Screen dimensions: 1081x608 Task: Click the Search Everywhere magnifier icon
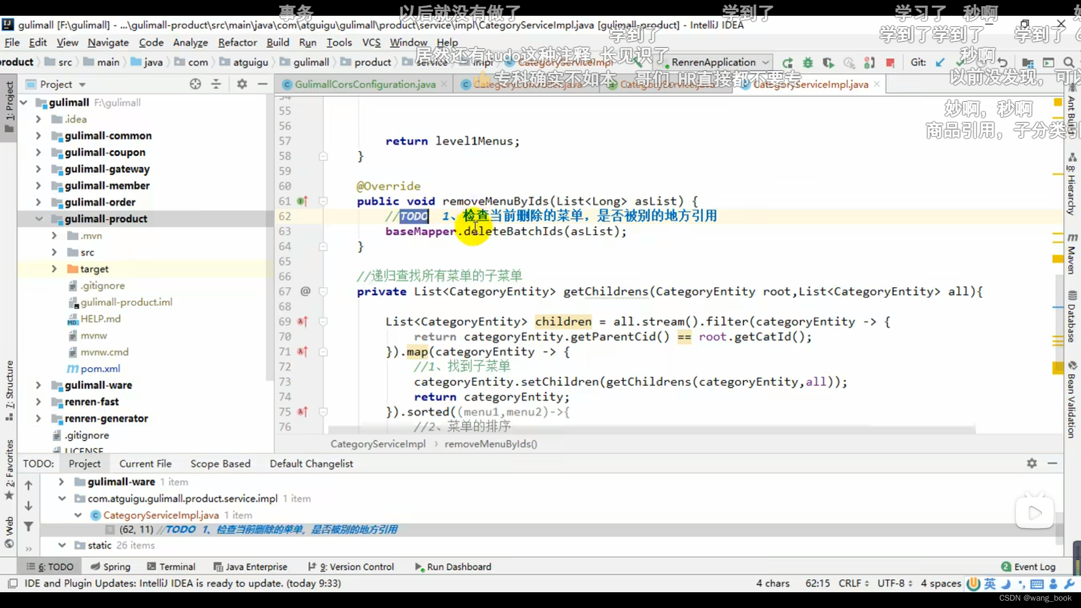[1068, 62]
